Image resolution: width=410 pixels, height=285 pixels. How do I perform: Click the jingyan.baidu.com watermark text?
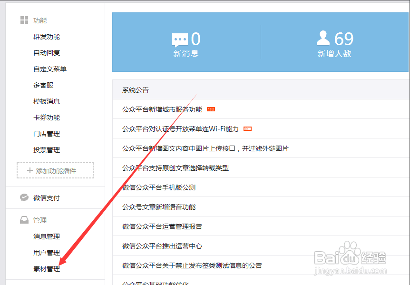point(351,270)
